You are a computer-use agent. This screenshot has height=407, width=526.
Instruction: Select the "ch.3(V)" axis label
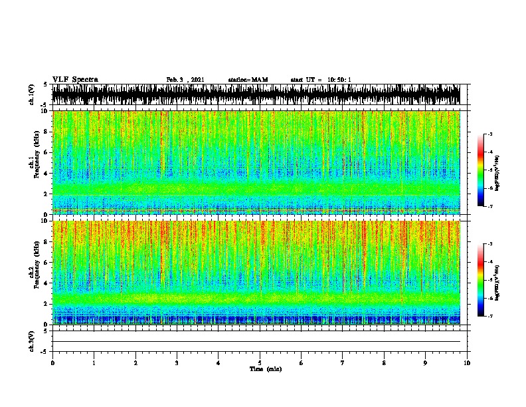point(31,341)
